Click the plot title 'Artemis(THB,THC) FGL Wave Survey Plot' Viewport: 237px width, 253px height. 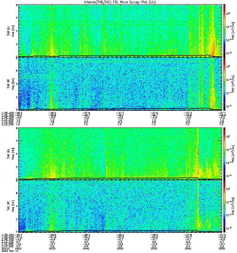[120, 2]
